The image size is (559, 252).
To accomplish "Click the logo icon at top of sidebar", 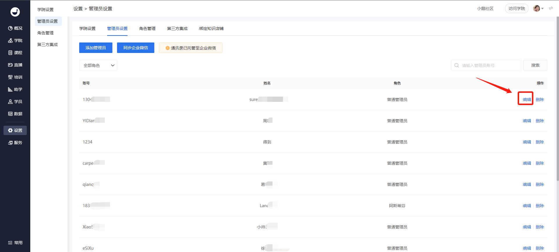I will pos(15,12).
